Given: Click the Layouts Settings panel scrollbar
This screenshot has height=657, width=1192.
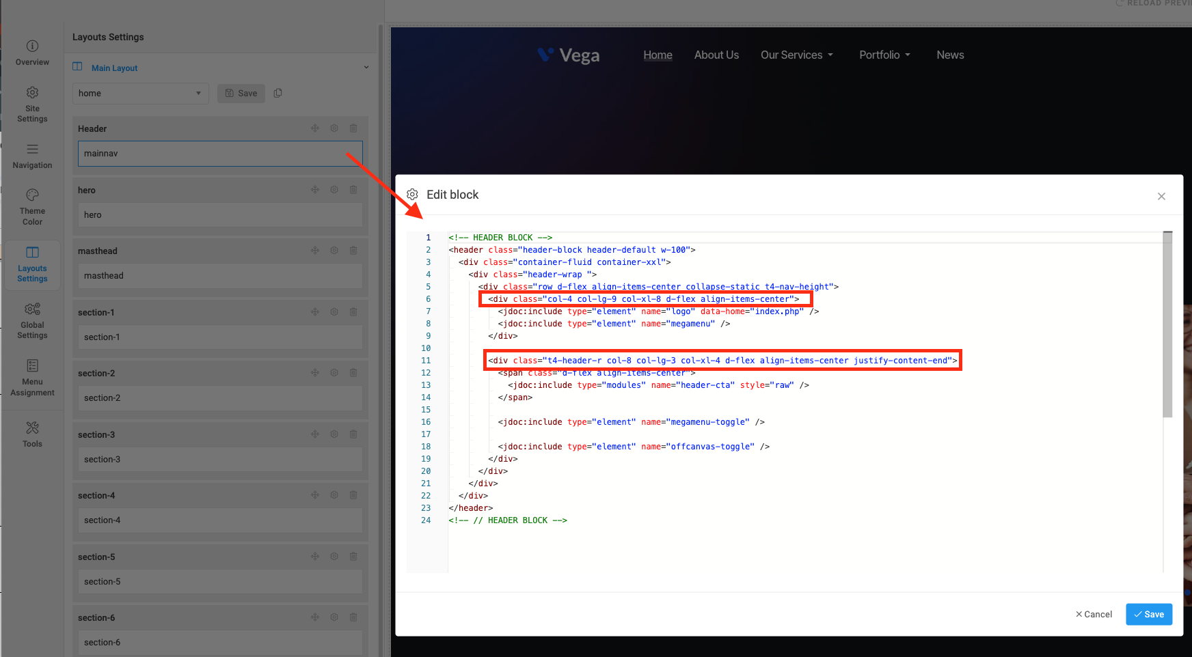Looking at the screenshot, I should click(381, 341).
